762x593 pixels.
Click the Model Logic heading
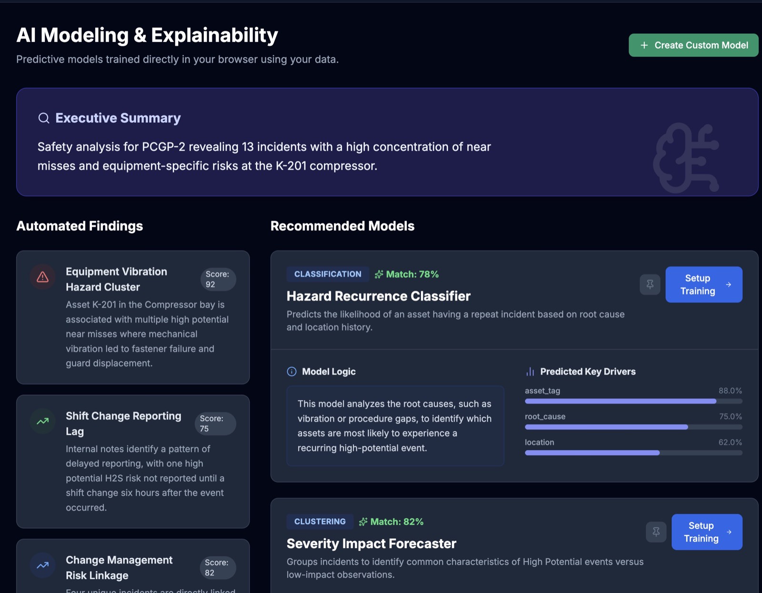(329, 372)
